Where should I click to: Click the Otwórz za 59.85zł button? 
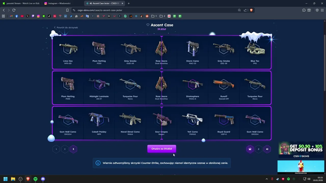pyautogui.click(x=161, y=149)
